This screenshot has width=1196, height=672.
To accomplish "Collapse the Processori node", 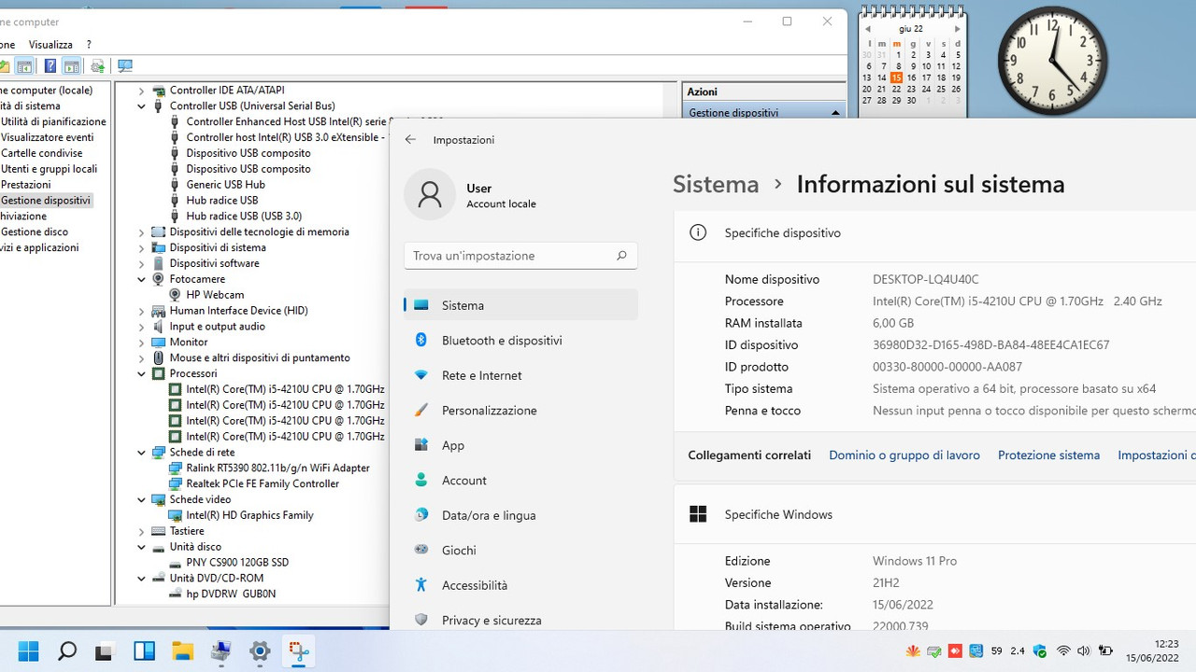I will click(142, 373).
